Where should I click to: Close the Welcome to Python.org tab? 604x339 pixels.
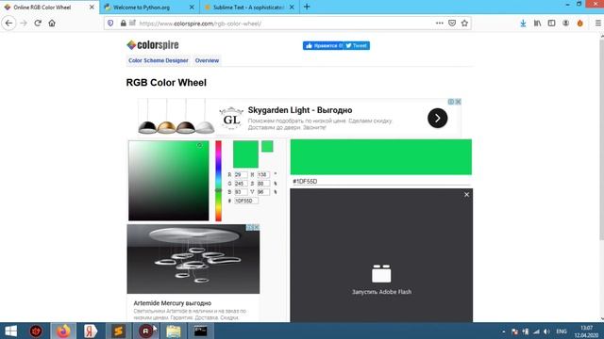(x=192, y=7)
